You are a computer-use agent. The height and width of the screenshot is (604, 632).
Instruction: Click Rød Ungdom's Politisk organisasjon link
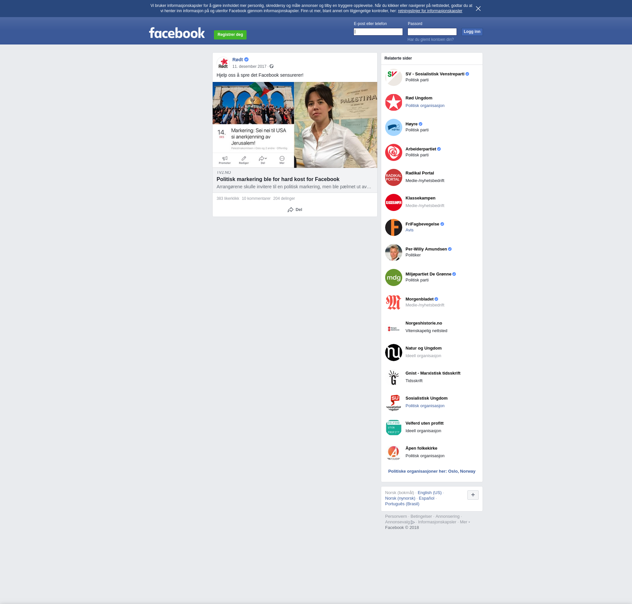click(x=425, y=106)
